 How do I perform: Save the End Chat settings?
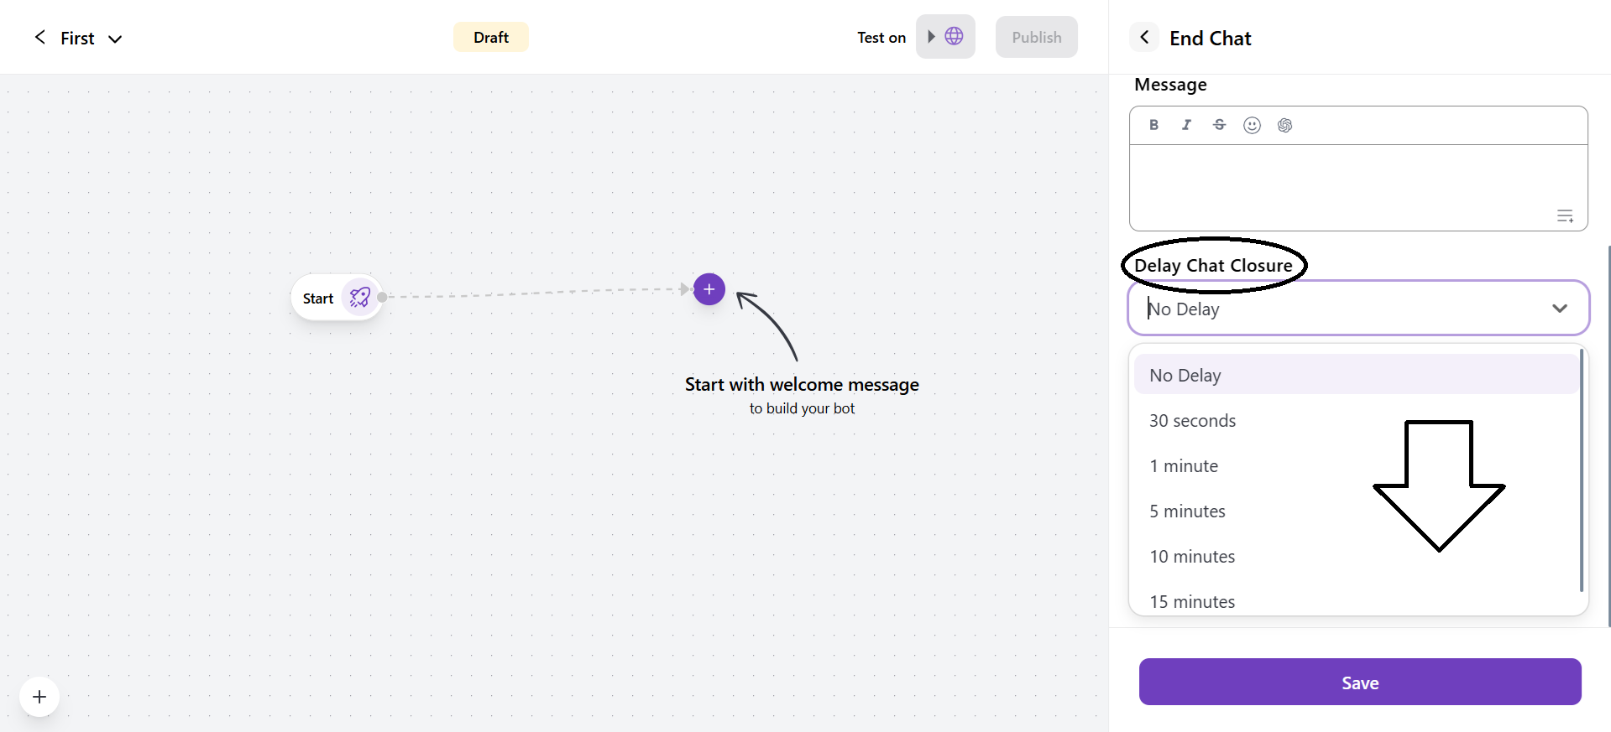click(1359, 683)
